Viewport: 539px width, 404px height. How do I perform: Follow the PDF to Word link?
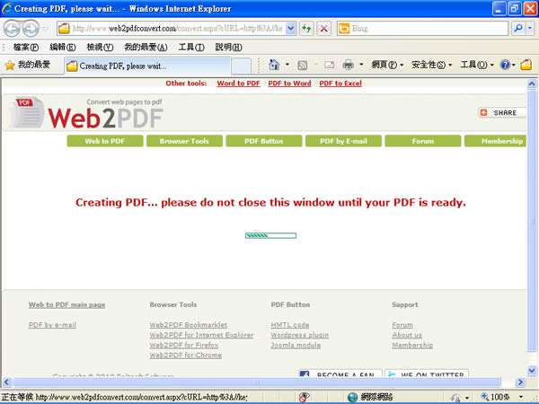click(289, 83)
